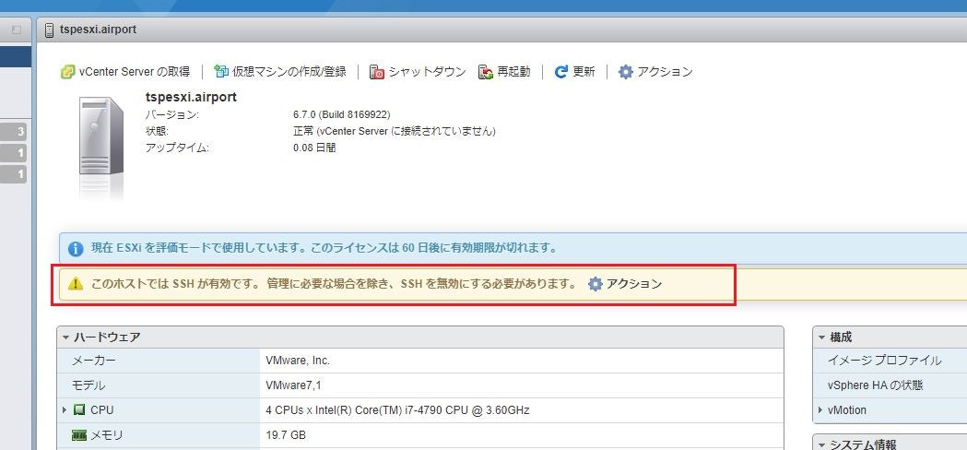Click the toolbar アクション gear icon
This screenshot has width=967, height=450.
pos(625,72)
